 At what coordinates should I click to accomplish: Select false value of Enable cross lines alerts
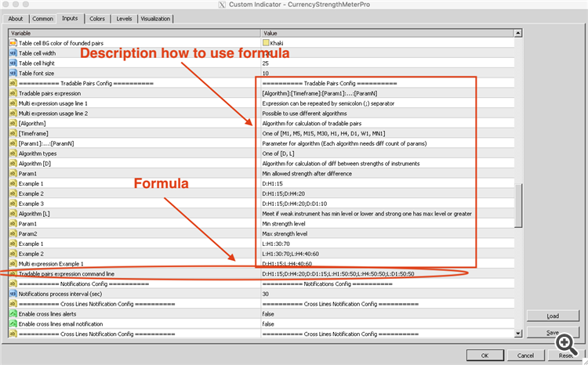pos(268,314)
